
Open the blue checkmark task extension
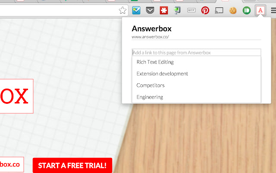136,10
